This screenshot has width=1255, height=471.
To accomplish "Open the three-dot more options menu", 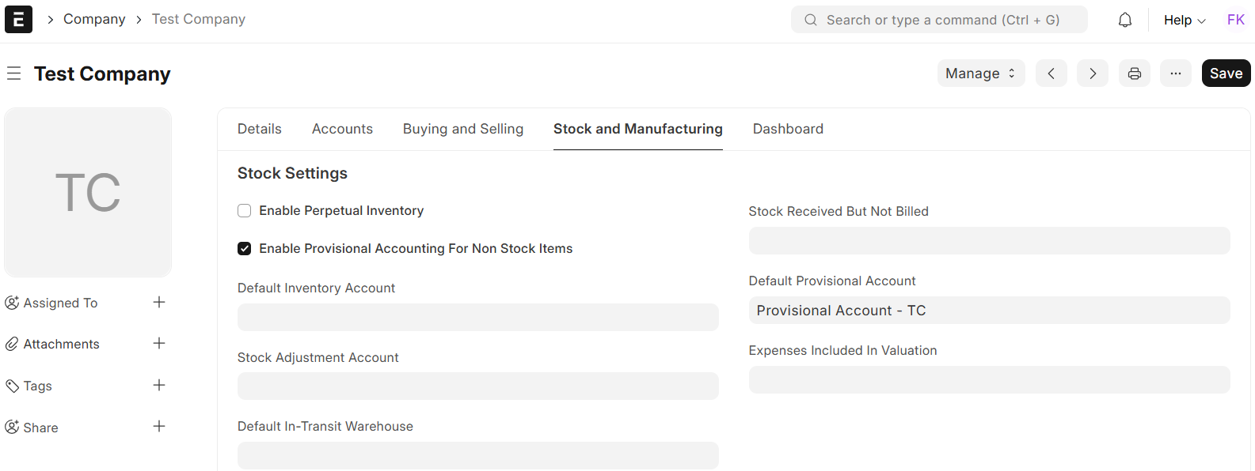I will [x=1175, y=73].
